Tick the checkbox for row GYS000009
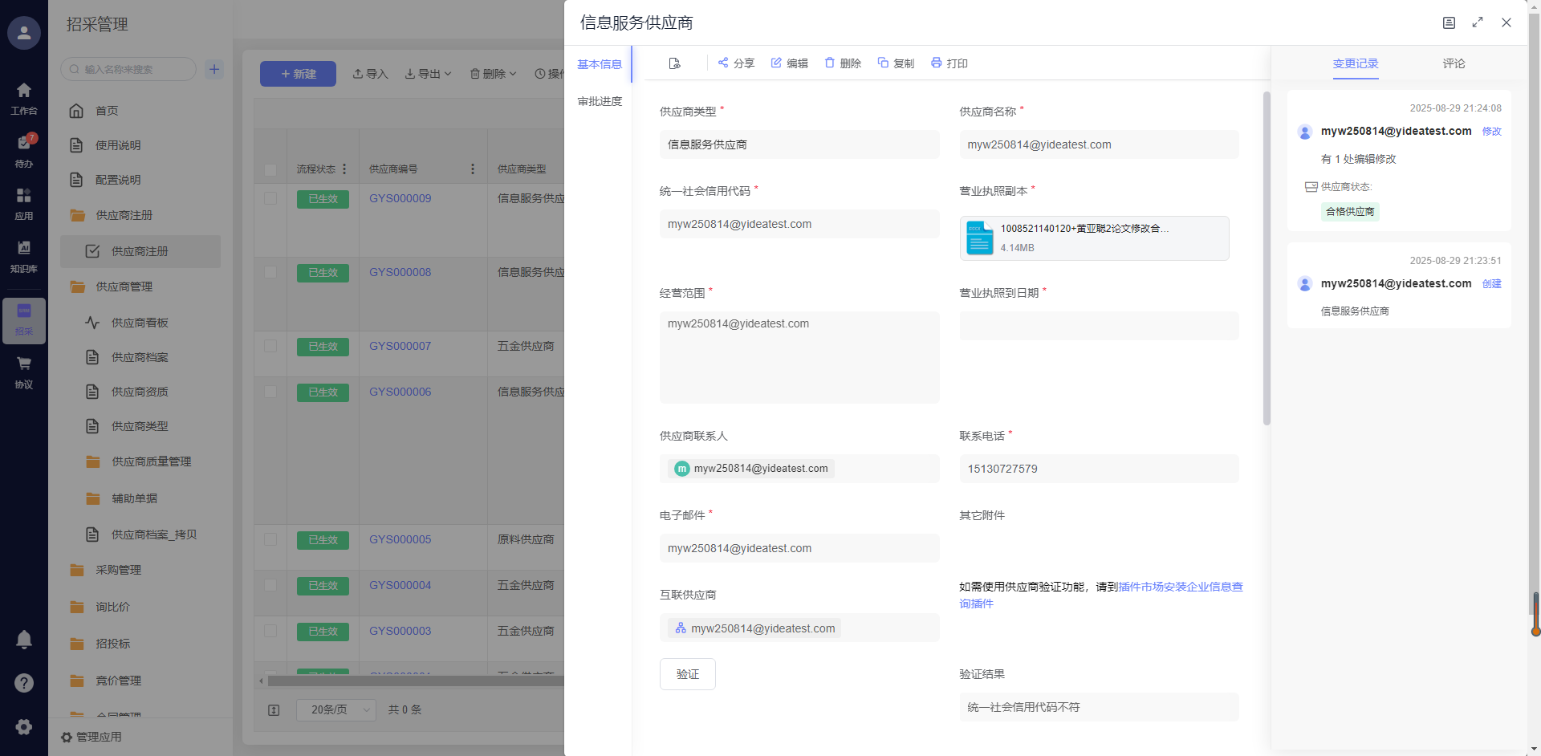Image resolution: width=1541 pixels, height=756 pixels. pyautogui.click(x=270, y=198)
